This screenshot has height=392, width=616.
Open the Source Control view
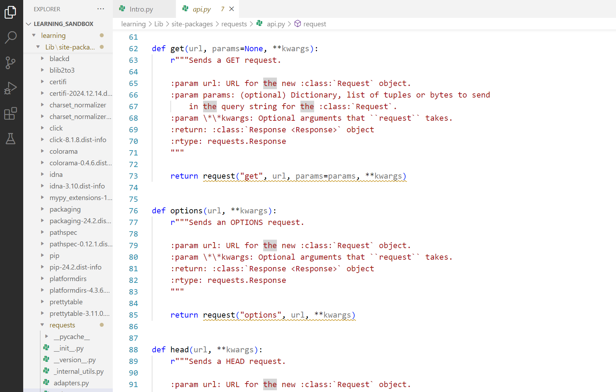[x=11, y=63]
